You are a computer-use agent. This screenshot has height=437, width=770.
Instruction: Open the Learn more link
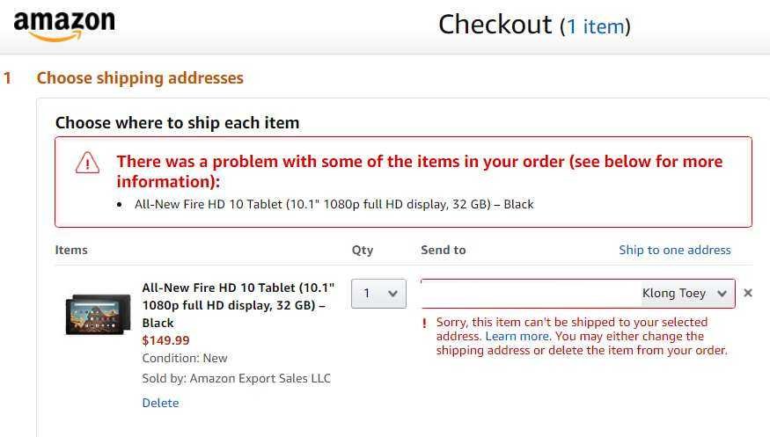tap(517, 337)
